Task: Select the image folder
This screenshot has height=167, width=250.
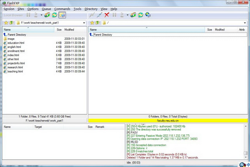Action: tap(45, 39)
